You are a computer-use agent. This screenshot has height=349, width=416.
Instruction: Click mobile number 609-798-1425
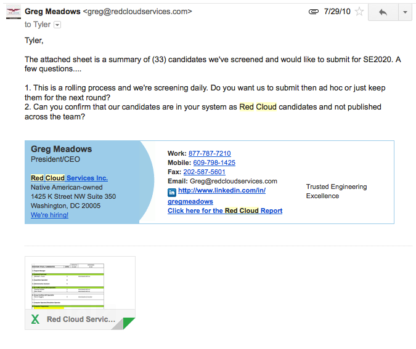click(214, 162)
